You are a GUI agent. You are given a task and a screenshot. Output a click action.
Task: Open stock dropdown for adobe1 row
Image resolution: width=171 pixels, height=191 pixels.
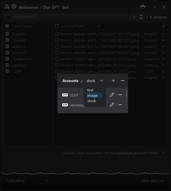click(163, 46)
